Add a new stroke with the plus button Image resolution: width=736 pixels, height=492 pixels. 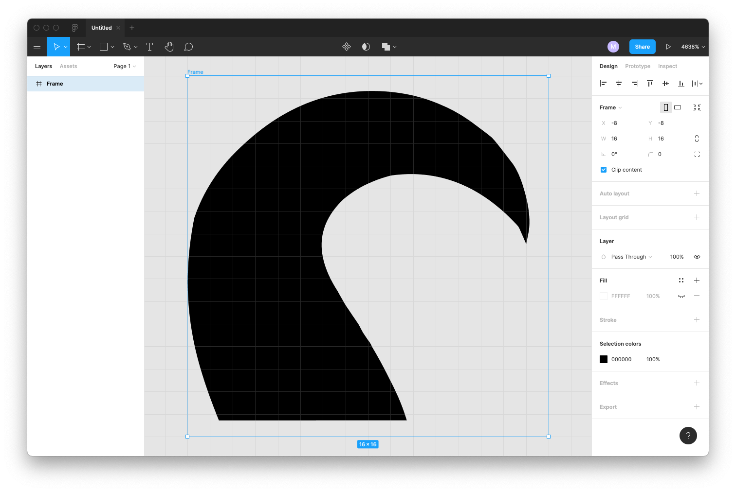click(697, 320)
